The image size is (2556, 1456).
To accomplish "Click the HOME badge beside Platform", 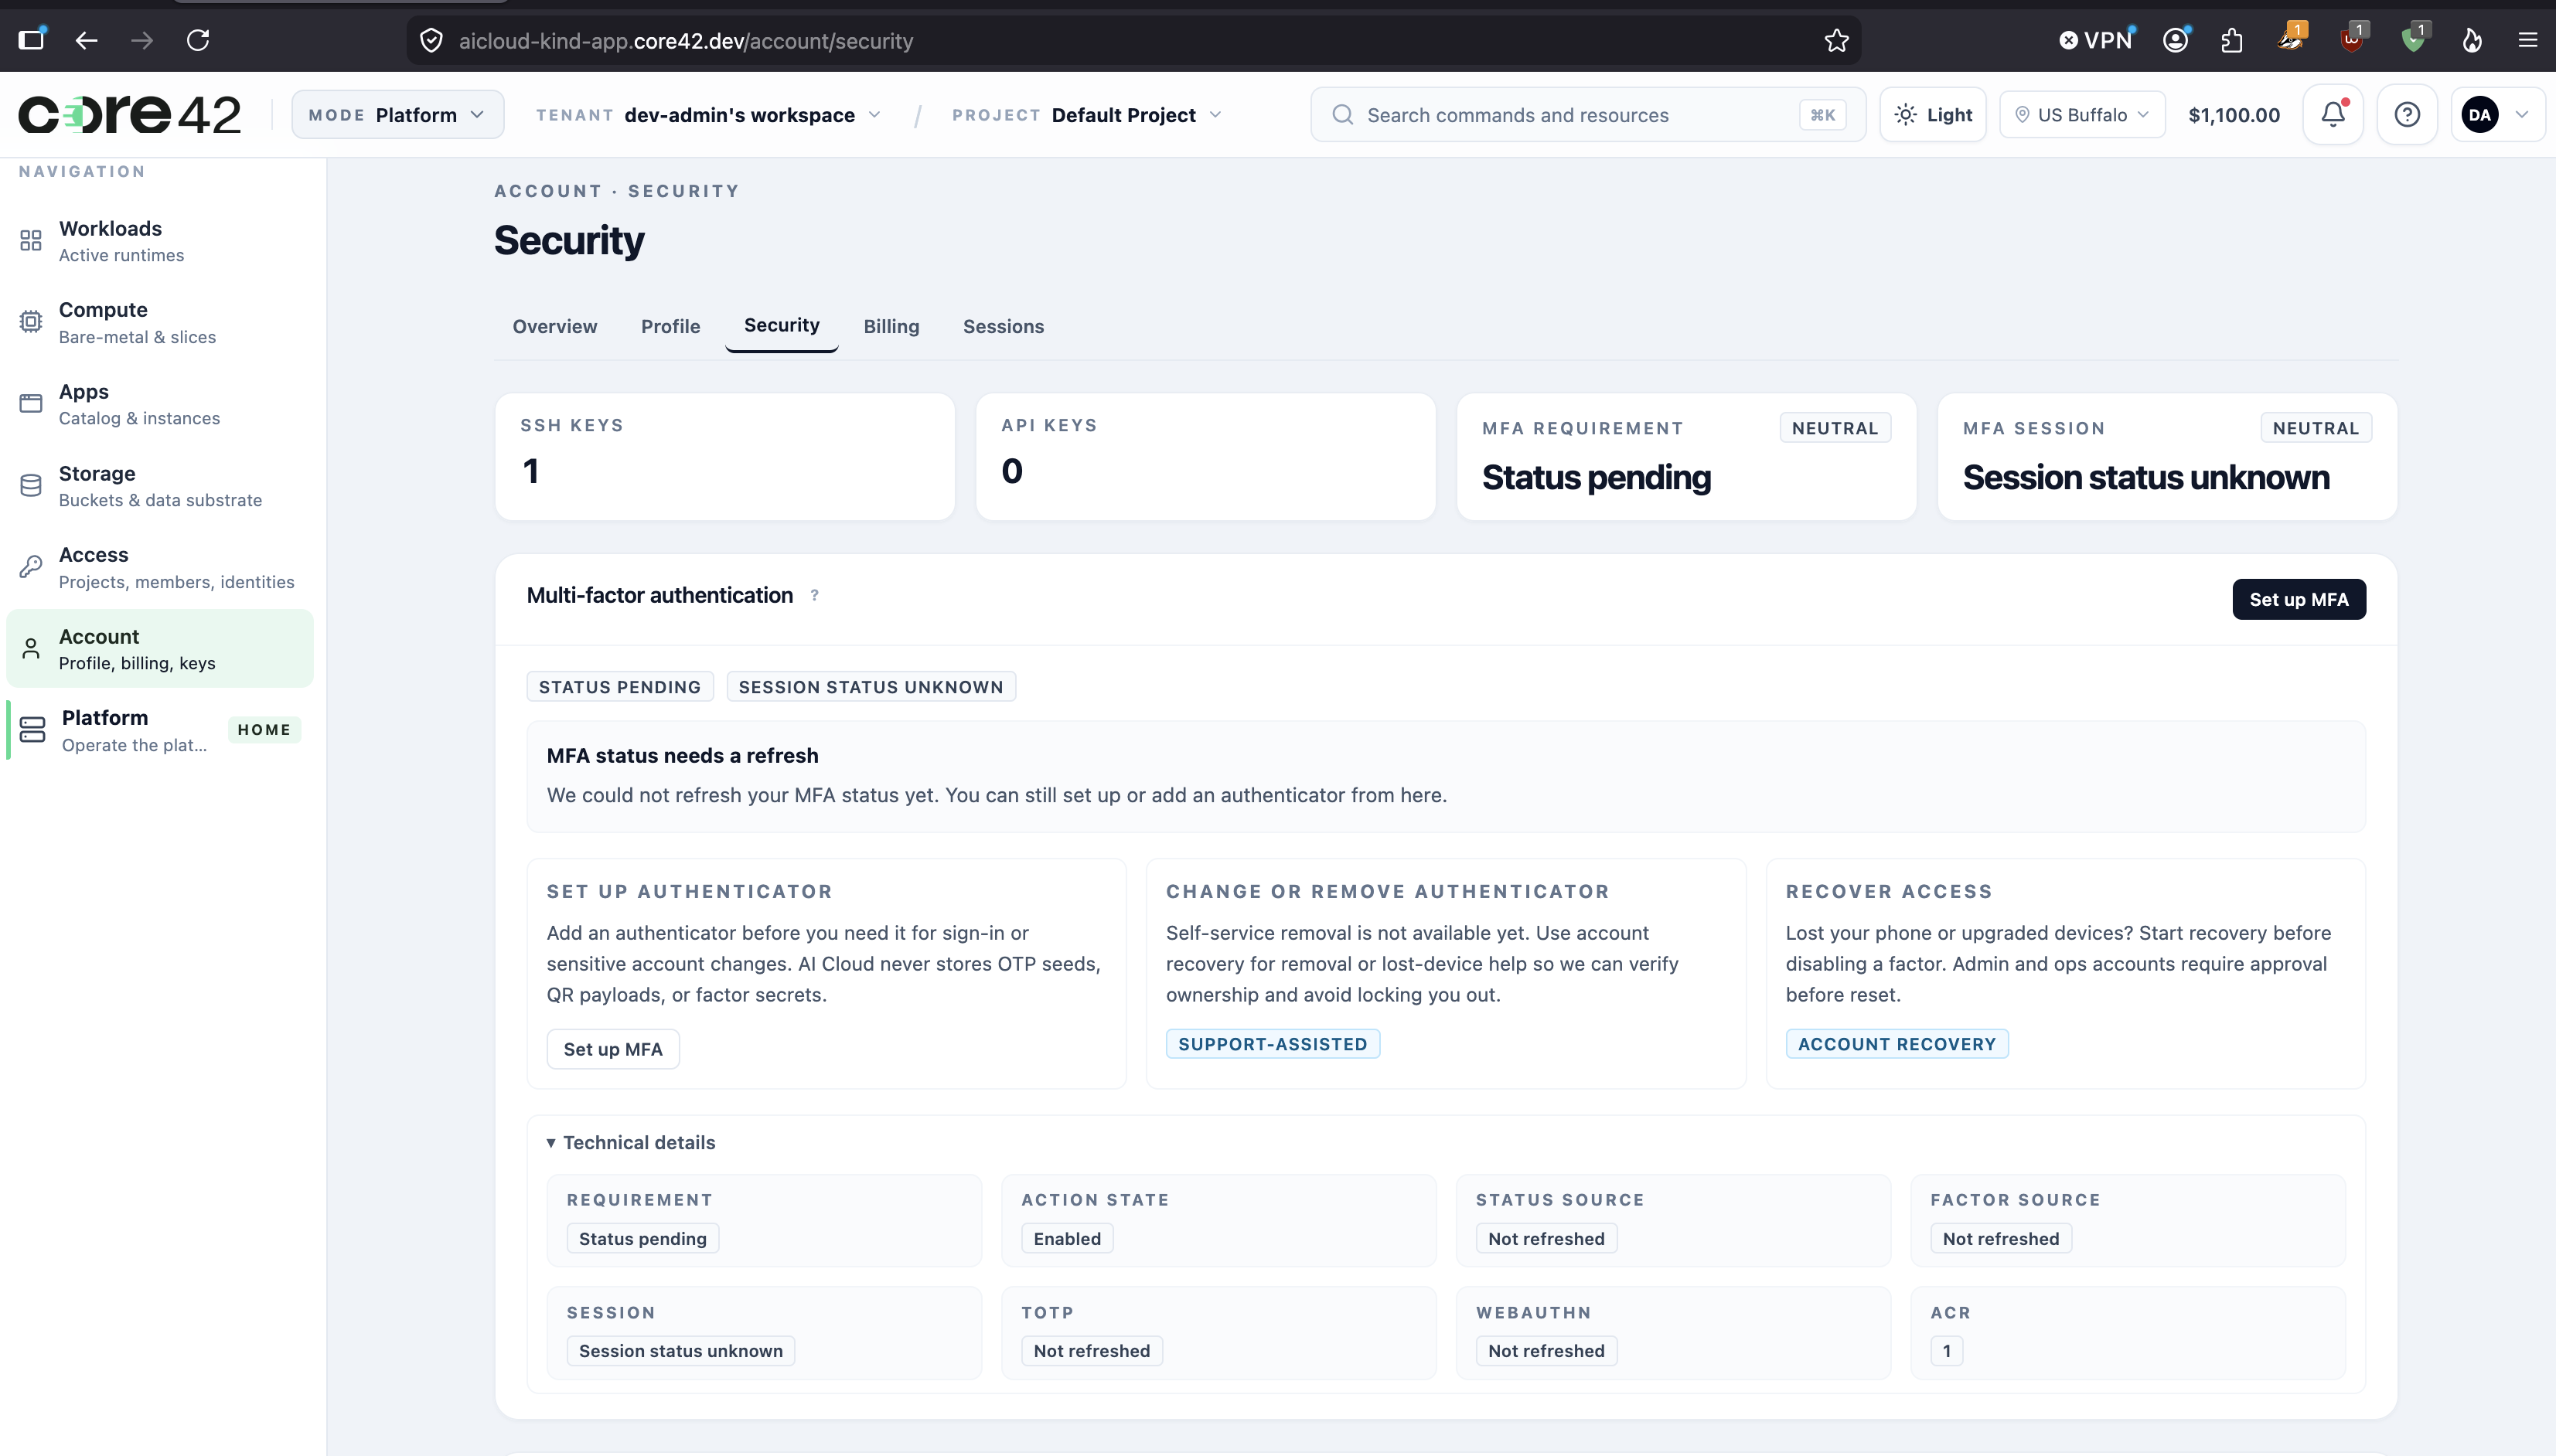I will point(264,730).
